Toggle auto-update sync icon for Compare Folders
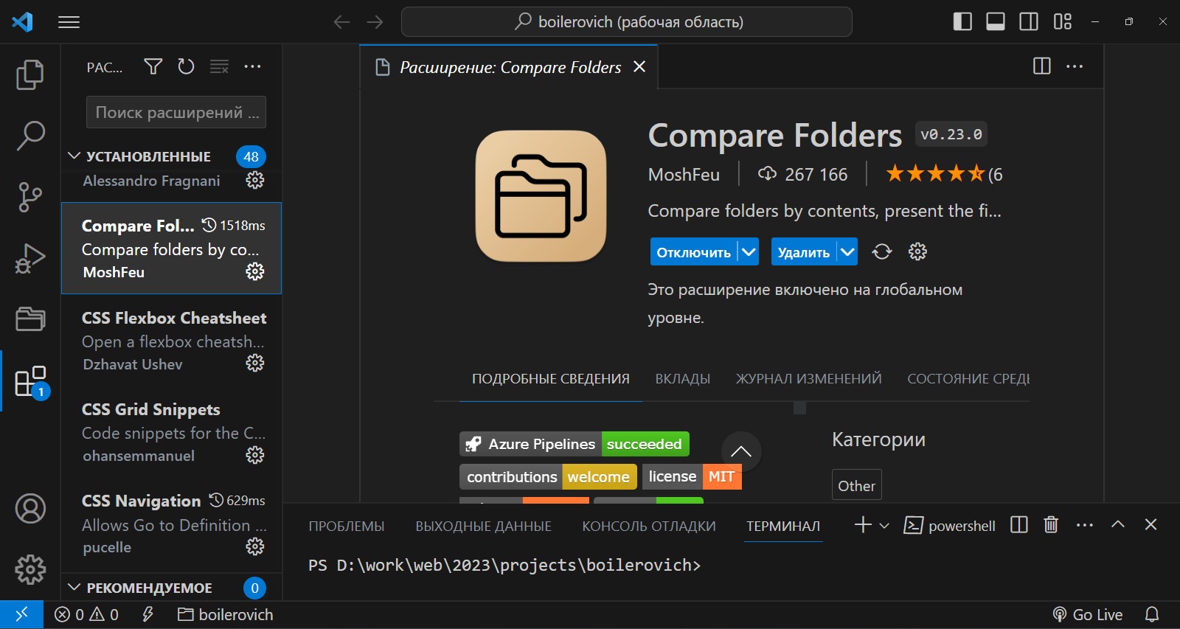This screenshot has width=1180, height=629. coord(882,251)
